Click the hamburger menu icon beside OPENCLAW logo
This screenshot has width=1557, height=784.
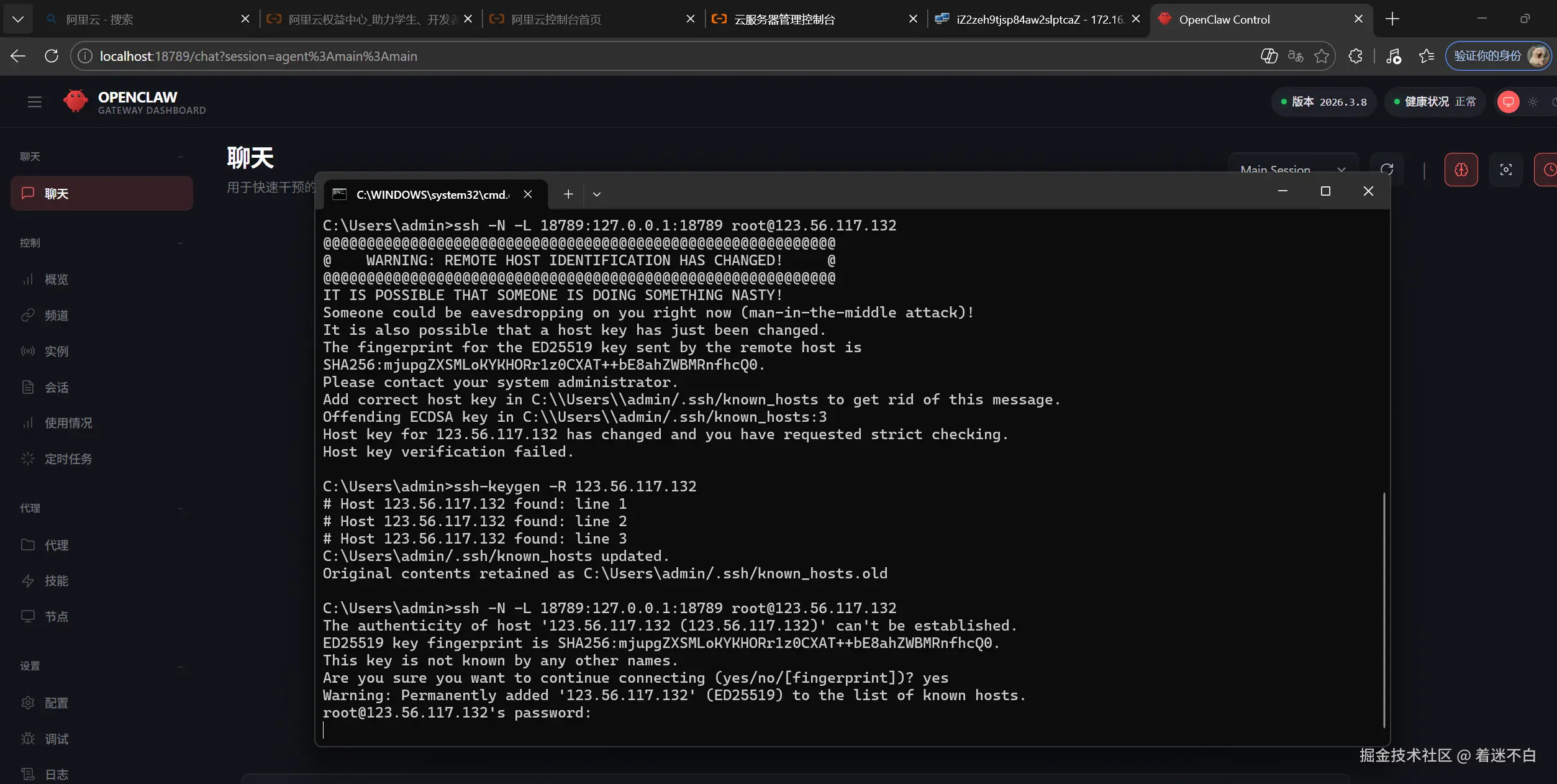pyautogui.click(x=35, y=102)
